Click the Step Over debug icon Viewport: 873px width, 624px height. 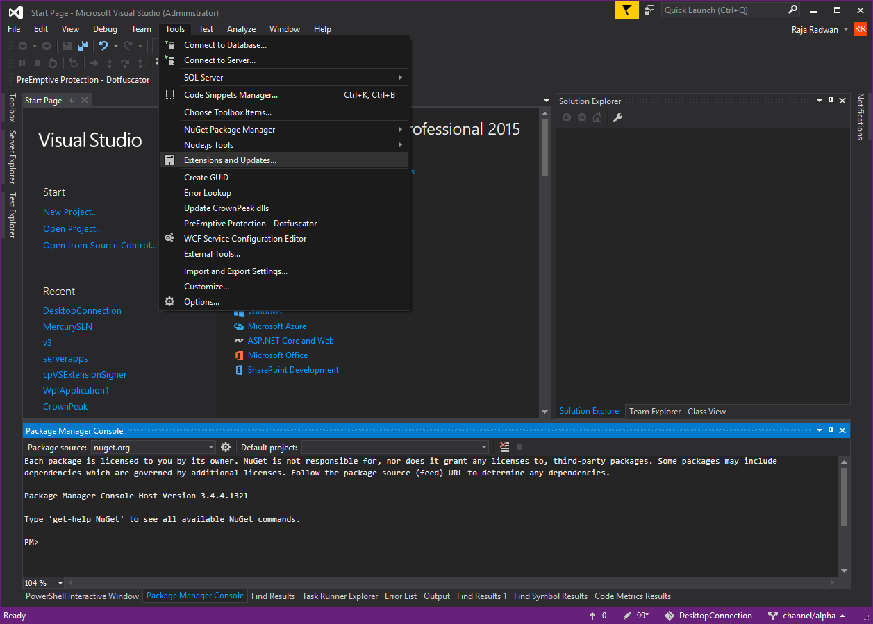coord(125,63)
